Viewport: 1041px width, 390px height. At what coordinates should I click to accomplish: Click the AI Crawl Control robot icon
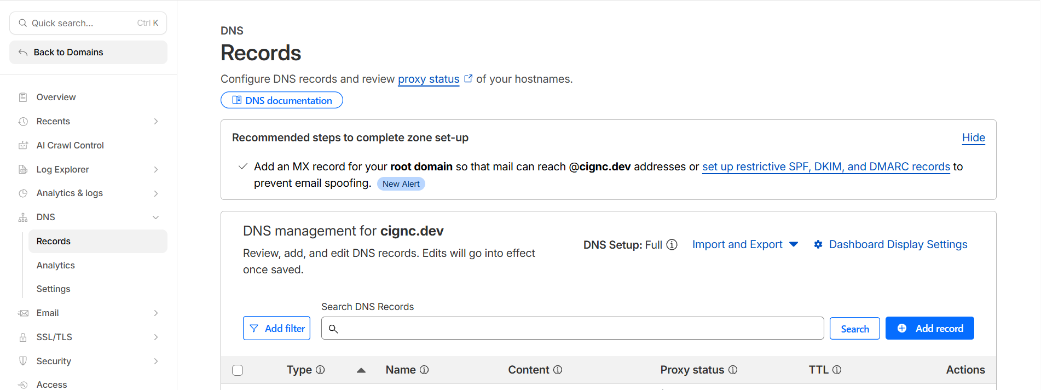[23, 146]
